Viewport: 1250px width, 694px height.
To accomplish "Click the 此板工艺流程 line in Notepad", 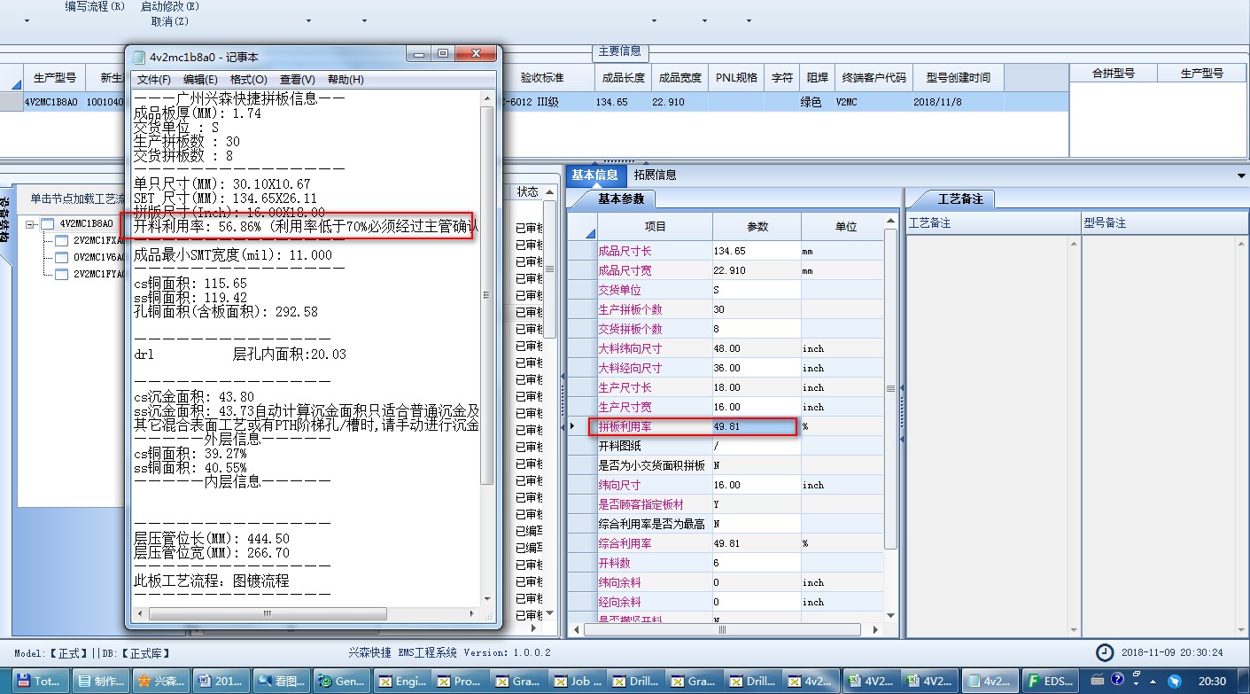I will [x=211, y=581].
